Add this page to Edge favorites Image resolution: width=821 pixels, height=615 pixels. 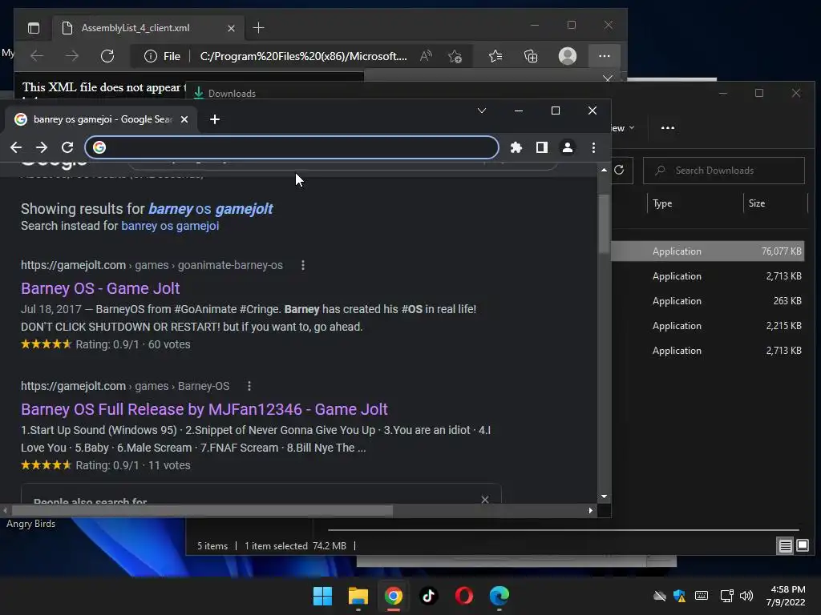(x=455, y=56)
